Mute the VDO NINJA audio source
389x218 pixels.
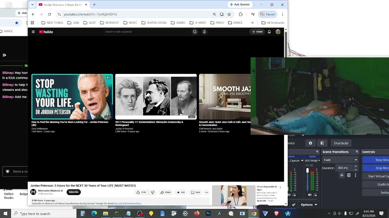click(x=310, y=195)
